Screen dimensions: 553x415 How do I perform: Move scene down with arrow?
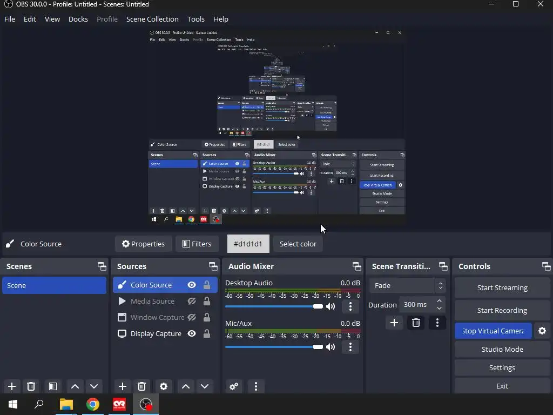(94, 386)
